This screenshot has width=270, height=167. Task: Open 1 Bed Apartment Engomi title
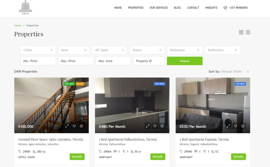click(204, 139)
